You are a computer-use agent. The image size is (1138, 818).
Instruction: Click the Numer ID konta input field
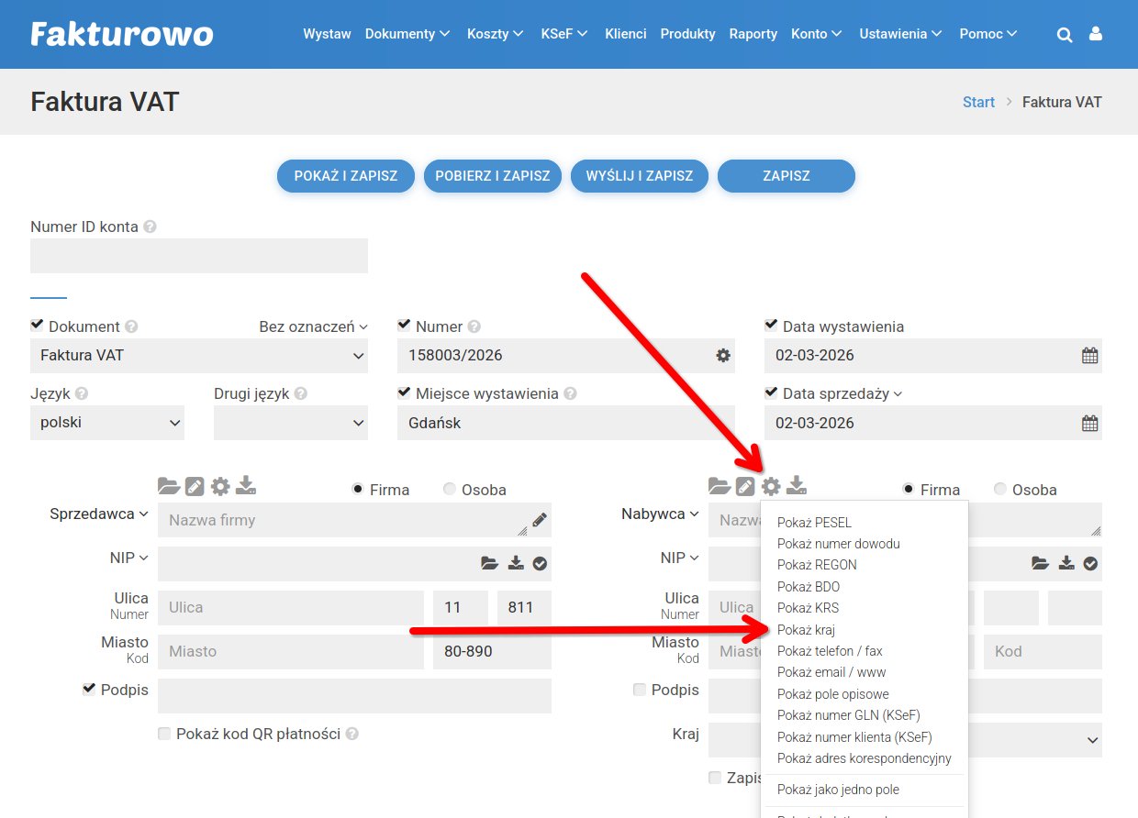pos(199,256)
